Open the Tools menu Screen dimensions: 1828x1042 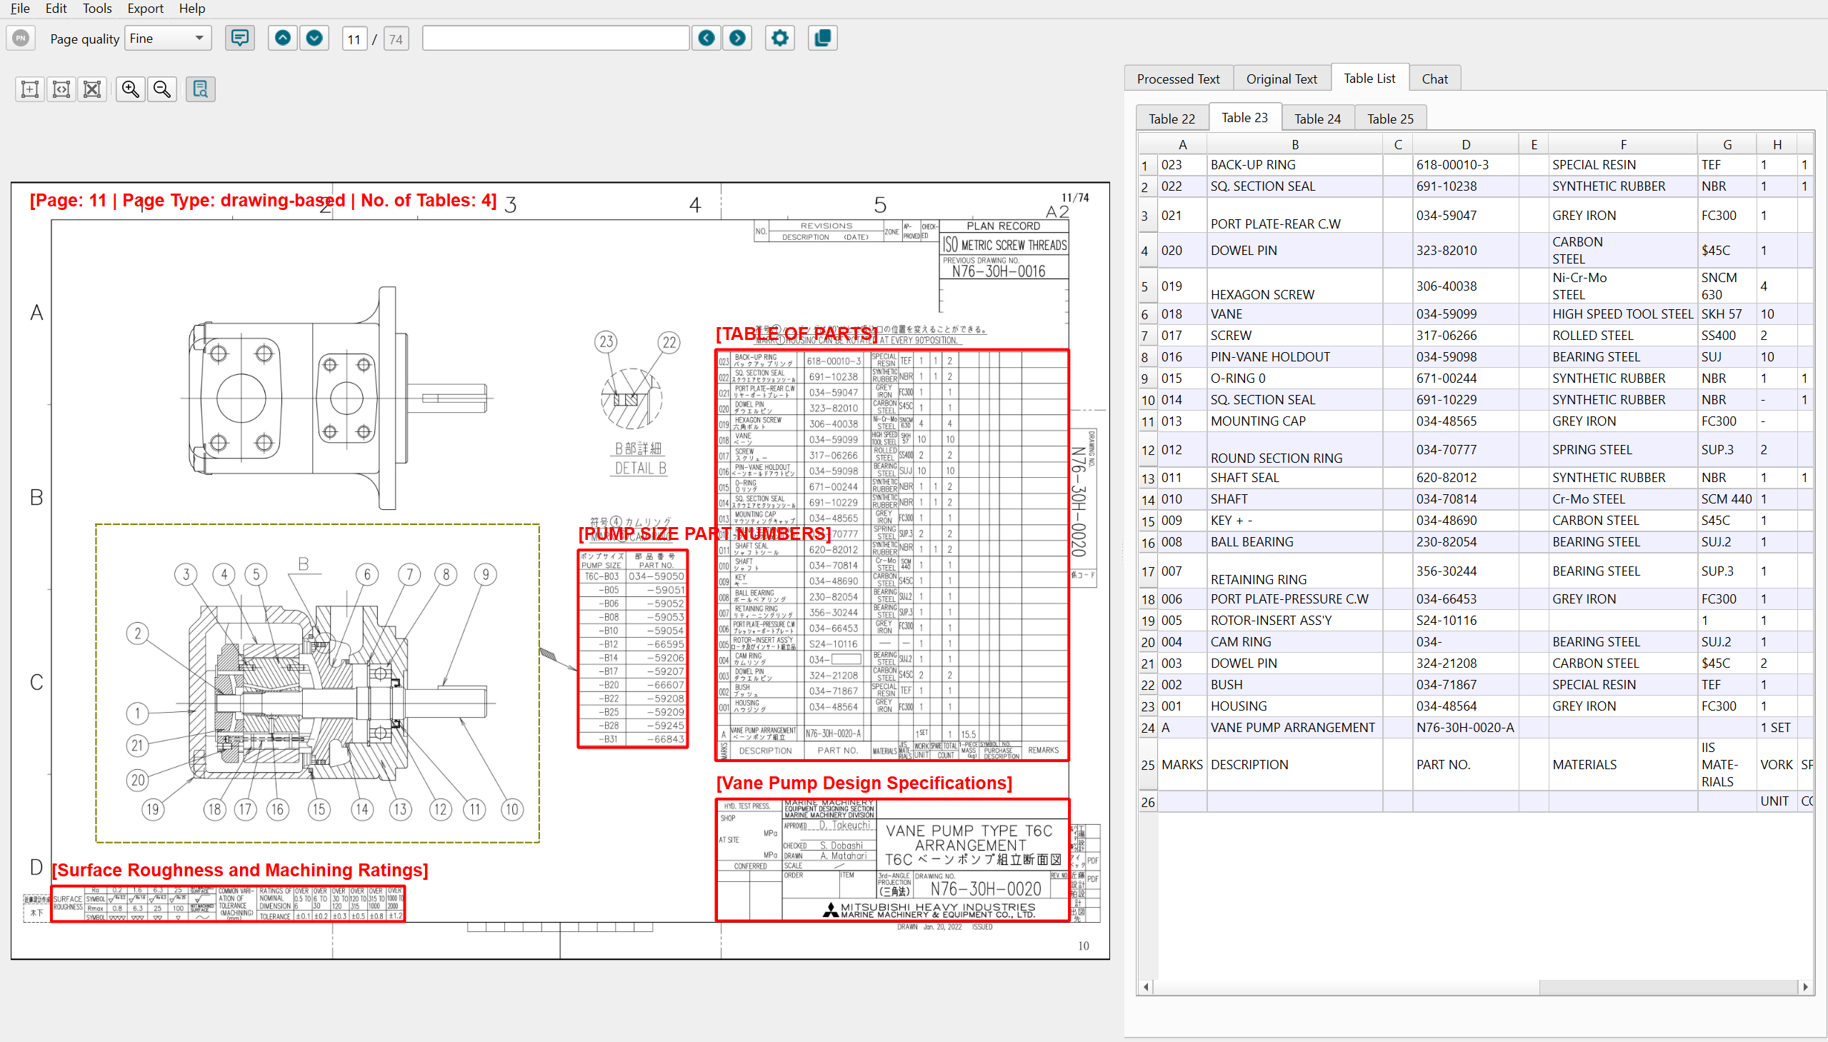pos(96,9)
